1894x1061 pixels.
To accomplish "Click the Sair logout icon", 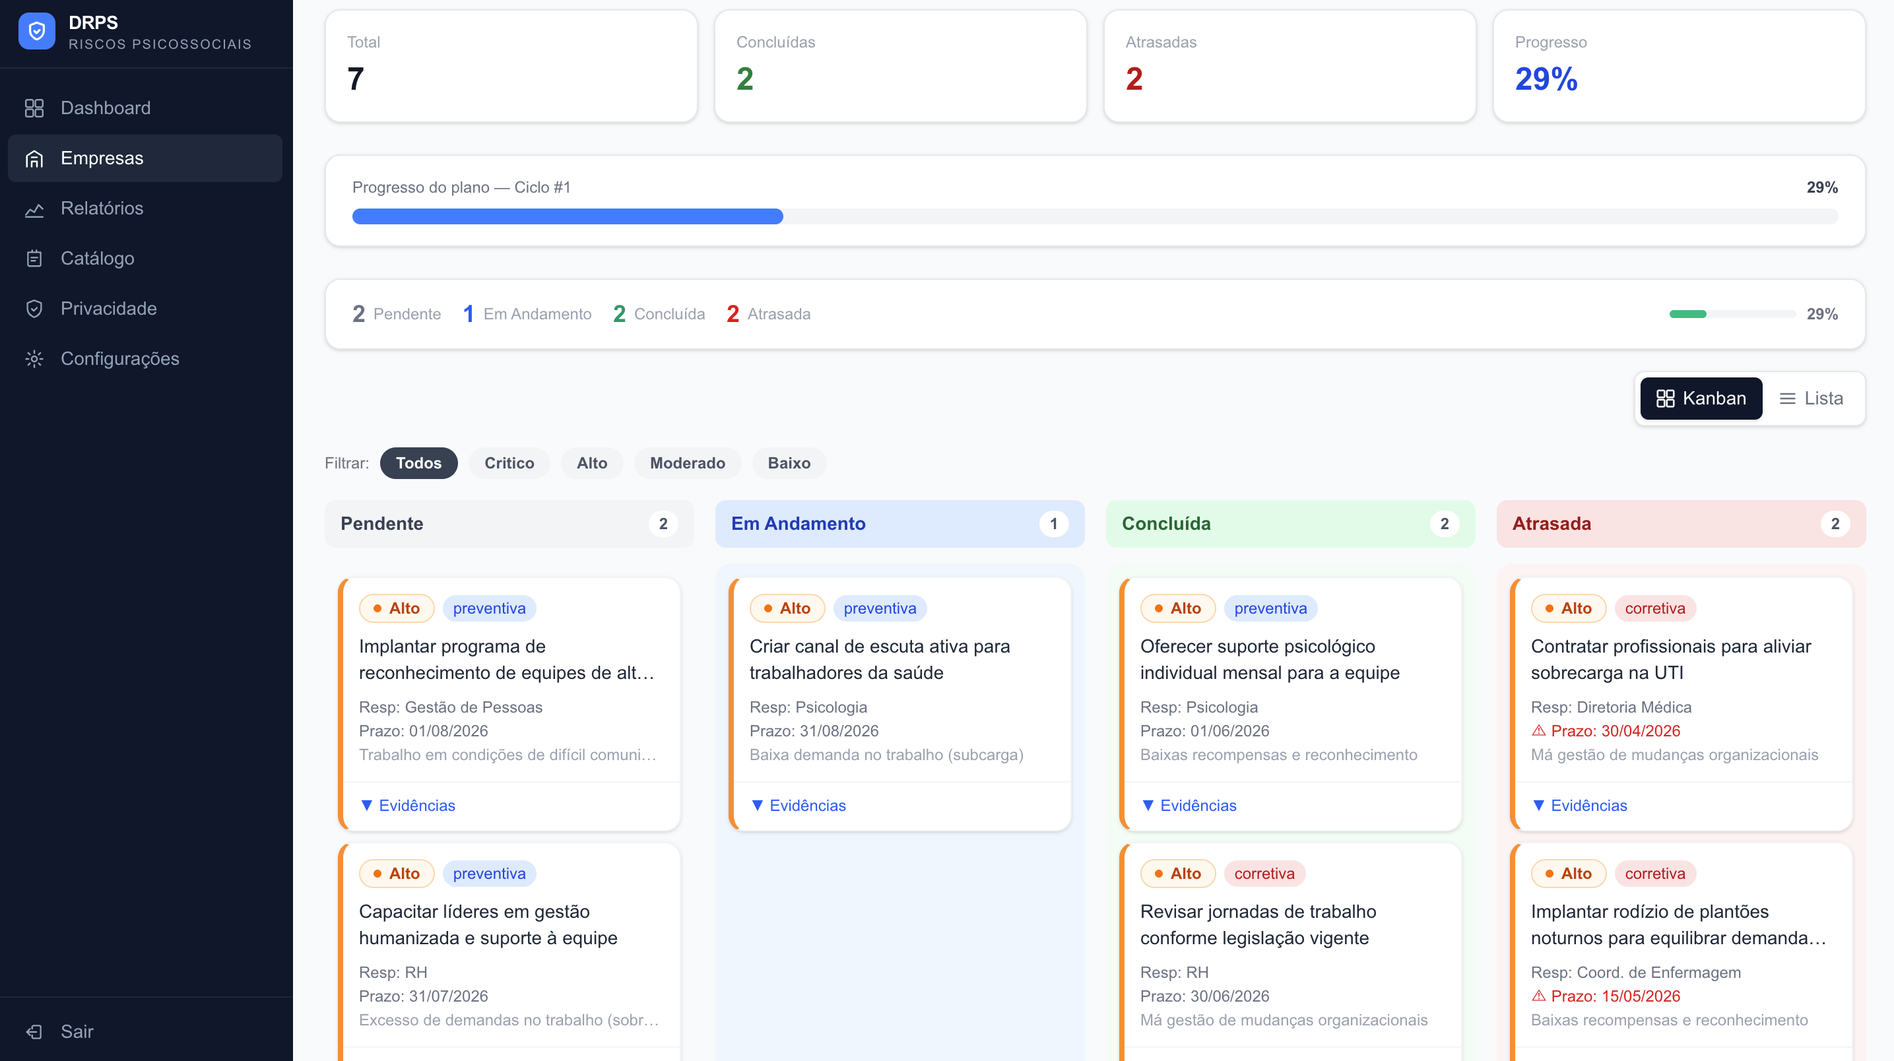I will (34, 1031).
